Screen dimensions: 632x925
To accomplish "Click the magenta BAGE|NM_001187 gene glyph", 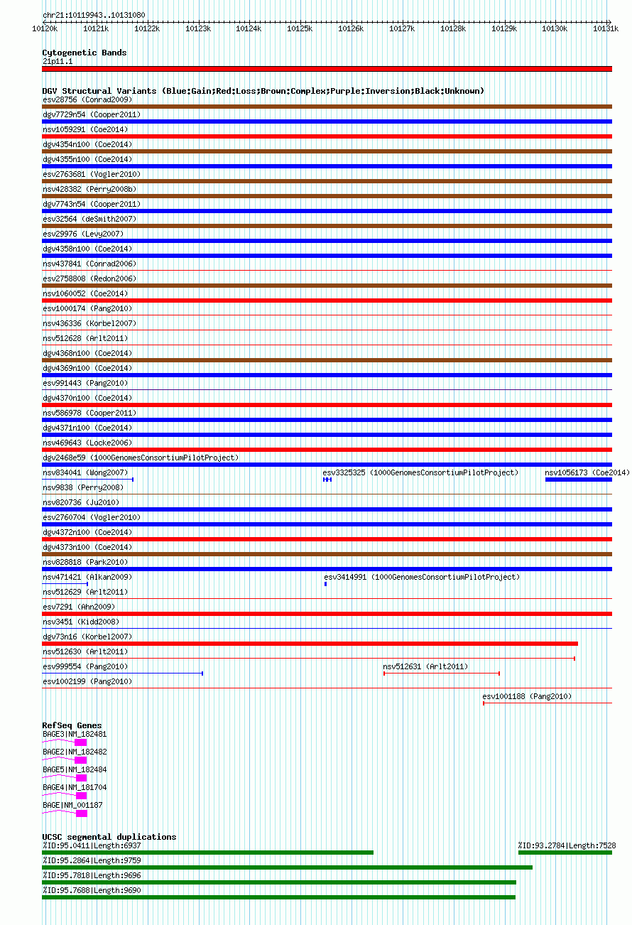I will pyautogui.click(x=65, y=813).
